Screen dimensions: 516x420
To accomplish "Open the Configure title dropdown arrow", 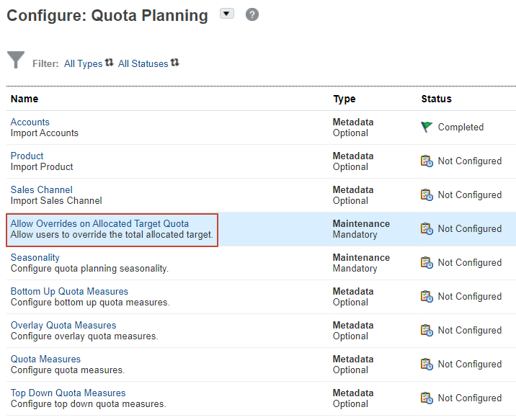I will 227,14.
